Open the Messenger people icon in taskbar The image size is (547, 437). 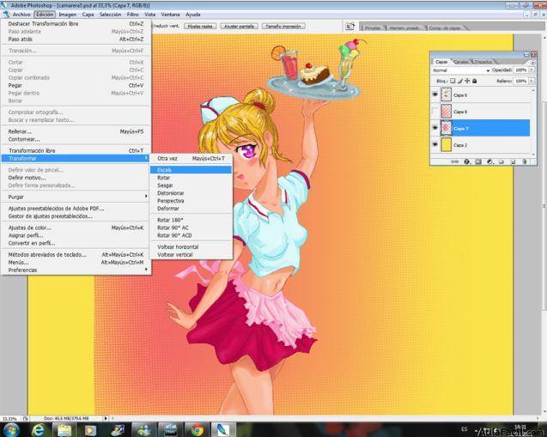143,430
